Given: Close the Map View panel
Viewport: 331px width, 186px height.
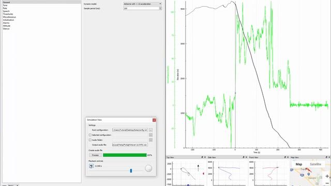Looking at the screenshot, I should click(x=329, y=157).
